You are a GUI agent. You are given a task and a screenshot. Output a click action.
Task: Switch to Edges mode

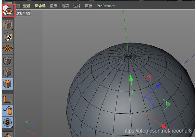[7, 72]
